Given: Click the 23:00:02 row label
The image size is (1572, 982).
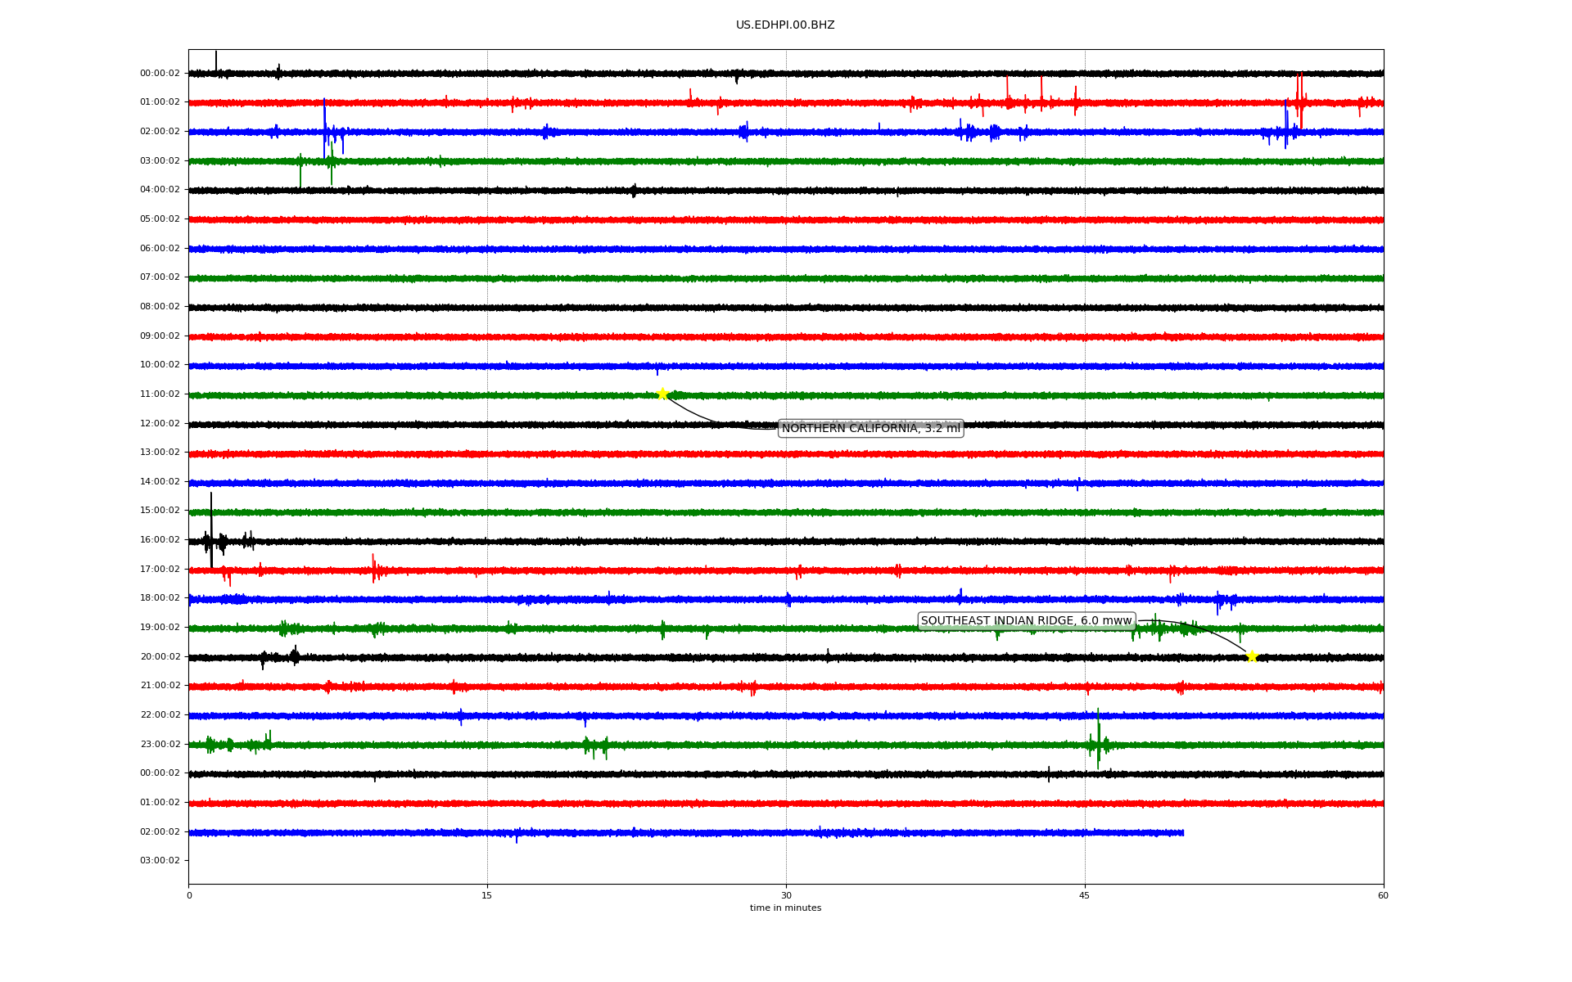Looking at the screenshot, I should click(x=160, y=745).
